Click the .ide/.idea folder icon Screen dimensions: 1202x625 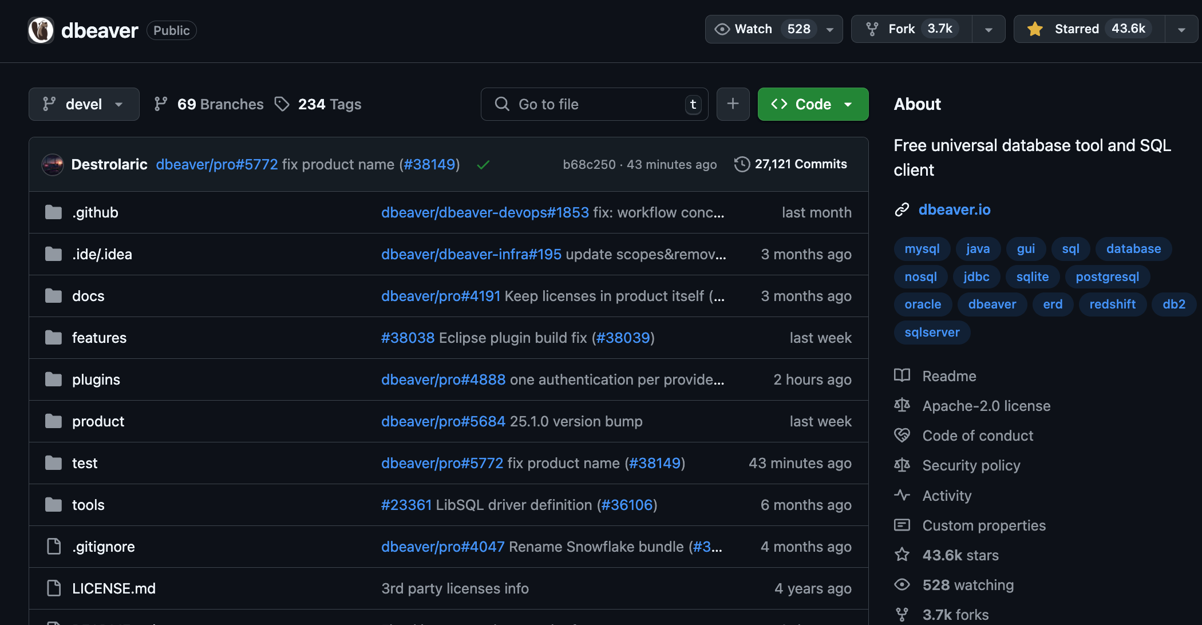(x=53, y=254)
